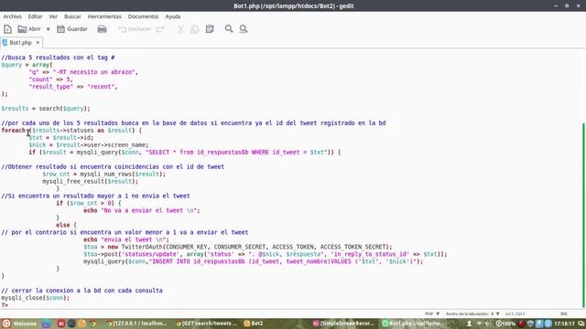The height and width of the screenshot is (329, 586).
Task: Open search with the magnifier icon
Action: pyautogui.click(x=229, y=29)
